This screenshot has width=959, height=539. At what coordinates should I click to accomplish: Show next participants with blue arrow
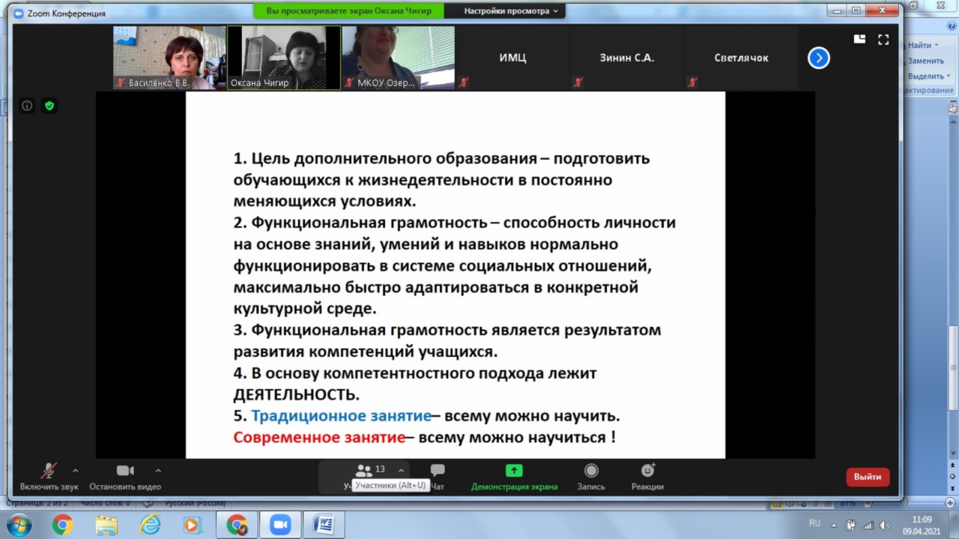pyautogui.click(x=818, y=58)
